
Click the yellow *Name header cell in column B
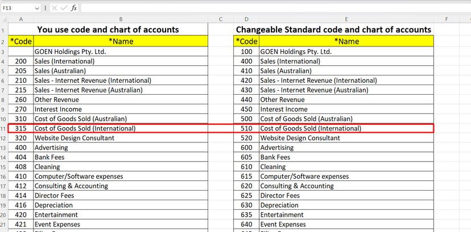coord(121,41)
